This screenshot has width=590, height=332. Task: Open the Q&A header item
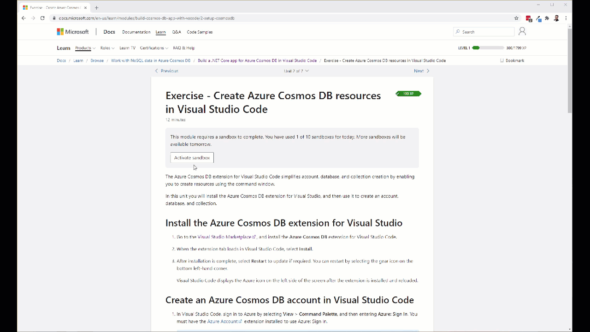(177, 32)
